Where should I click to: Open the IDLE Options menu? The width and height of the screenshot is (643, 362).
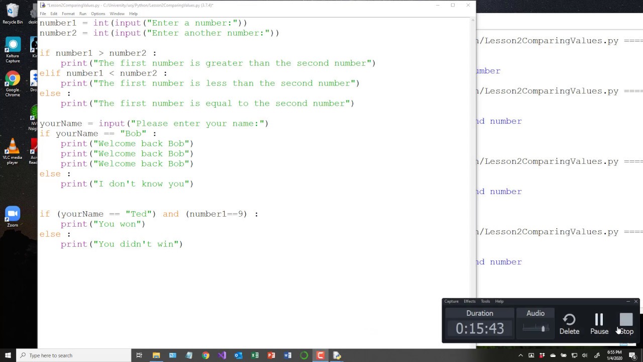pos(98,14)
